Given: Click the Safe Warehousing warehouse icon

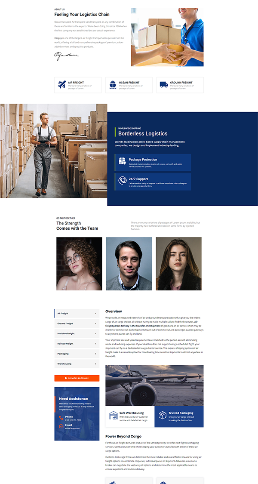Looking at the screenshot, I should [113, 415].
